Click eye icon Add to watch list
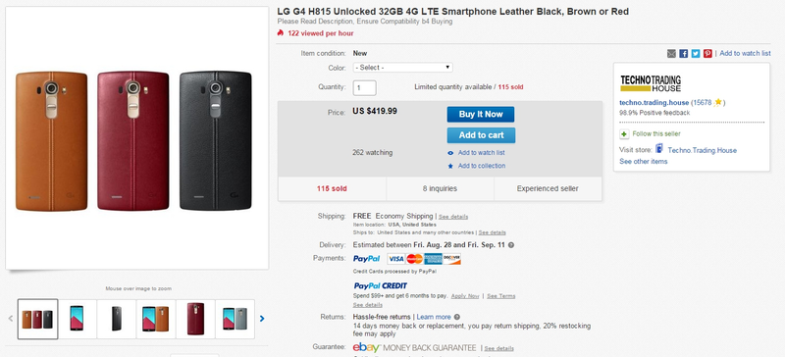The width and height of the screenshot is (785, 357). tap(450, 153)
